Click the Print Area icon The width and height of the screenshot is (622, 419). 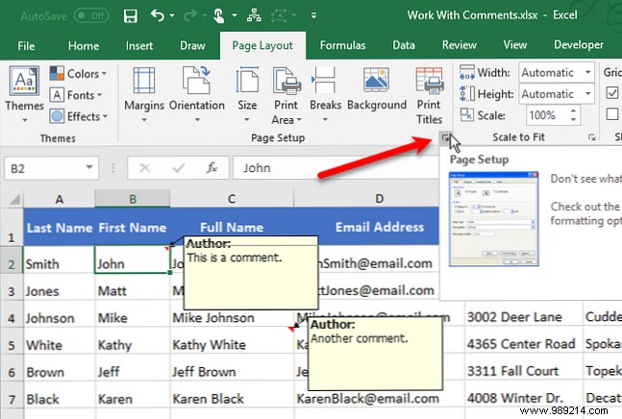(286, 81)
